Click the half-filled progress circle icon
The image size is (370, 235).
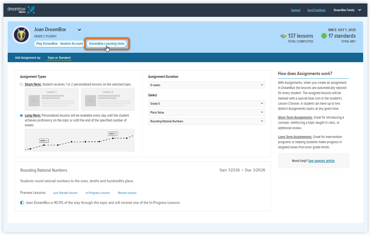click(22, 203)
